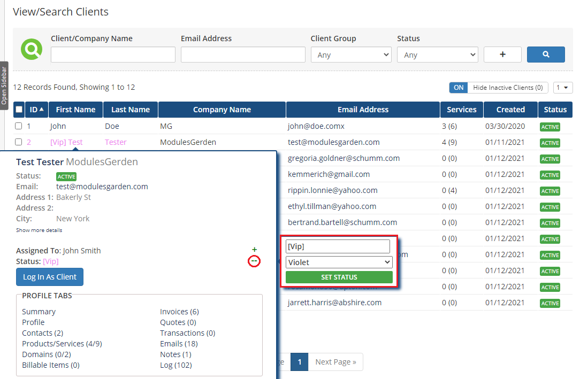Check the checkbox for client ID 1
This screenshot has width=580, height=379.
point(19,126)
